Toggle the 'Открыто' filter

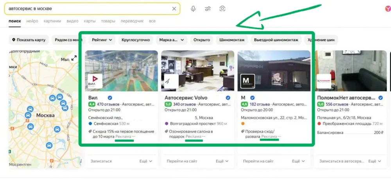pos(202,40)
